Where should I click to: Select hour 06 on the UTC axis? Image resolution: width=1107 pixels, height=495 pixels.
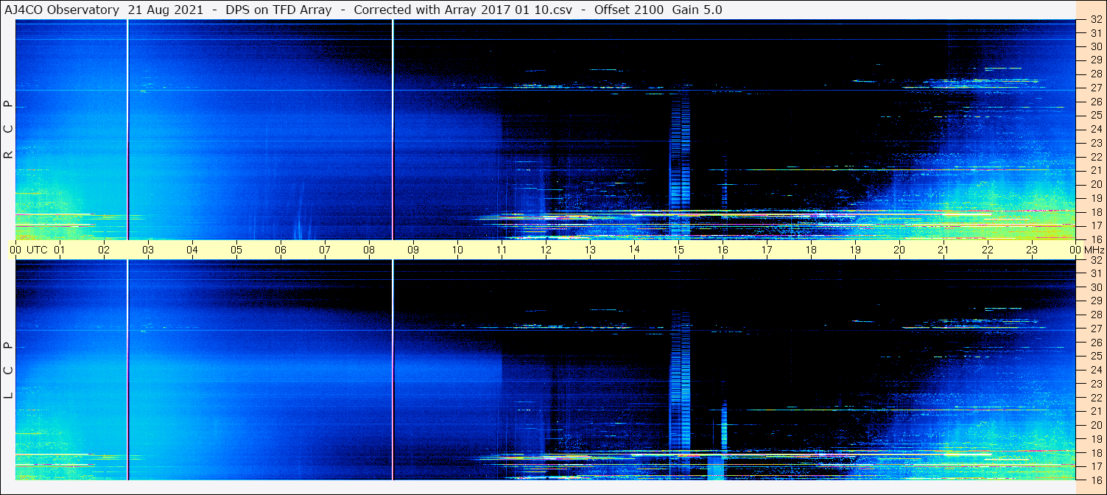(x=281, y=250)
